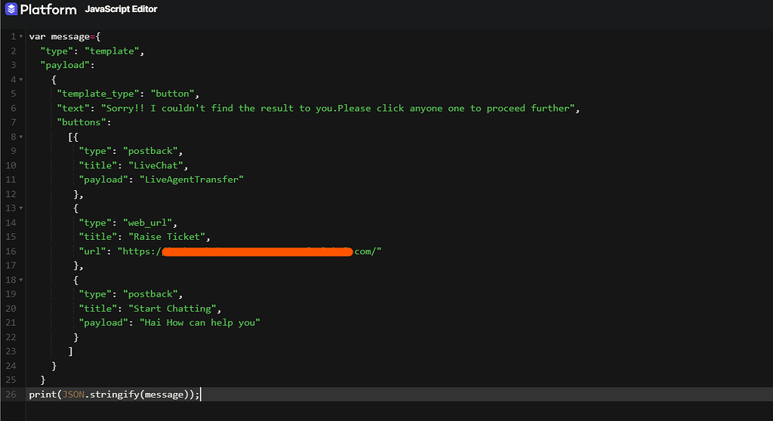The height and width of the screenshot is (421, 773).
Task: Fold the code block at line 18
Action: pos(20,279)
